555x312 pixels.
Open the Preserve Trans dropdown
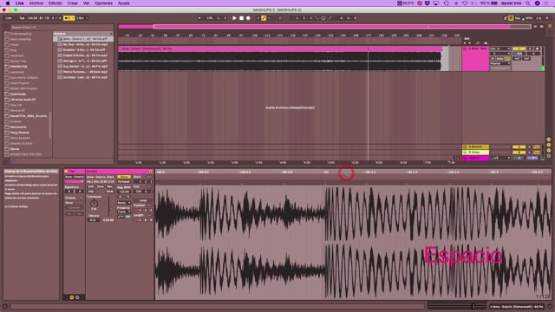[124, 211]
